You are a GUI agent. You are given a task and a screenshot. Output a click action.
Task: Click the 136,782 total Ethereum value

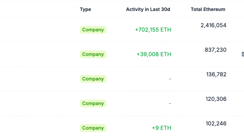(216, 74)
